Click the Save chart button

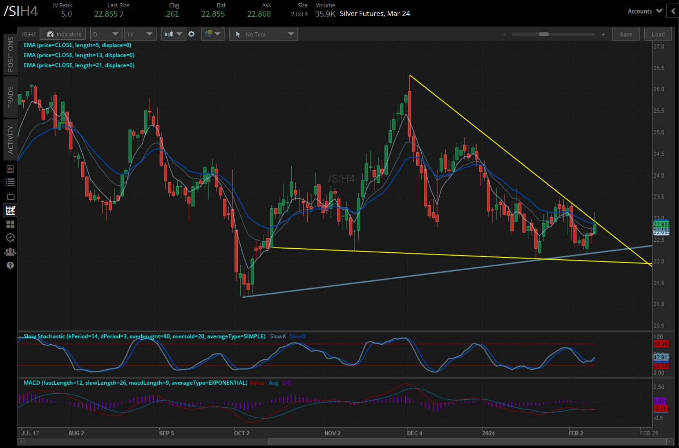pos(625,34)
